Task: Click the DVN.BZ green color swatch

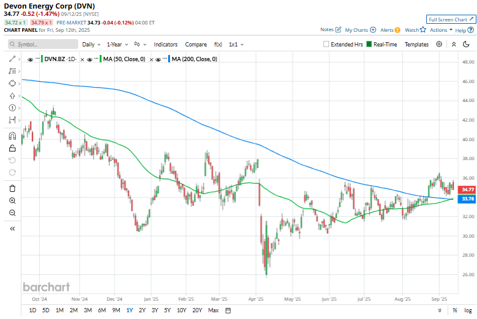Action: (42, 59)
